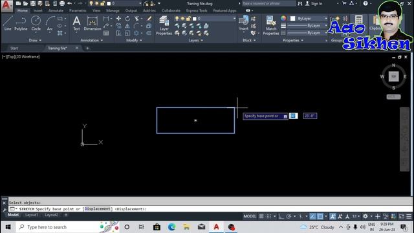The height and width of the screenshot is (233, 414).
Task: Click the Dimension tool
Action: point(93,23)
